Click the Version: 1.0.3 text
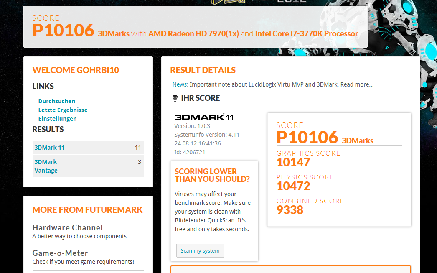The width and height of the screenshot is (437, 273). [x=192, y=126]
